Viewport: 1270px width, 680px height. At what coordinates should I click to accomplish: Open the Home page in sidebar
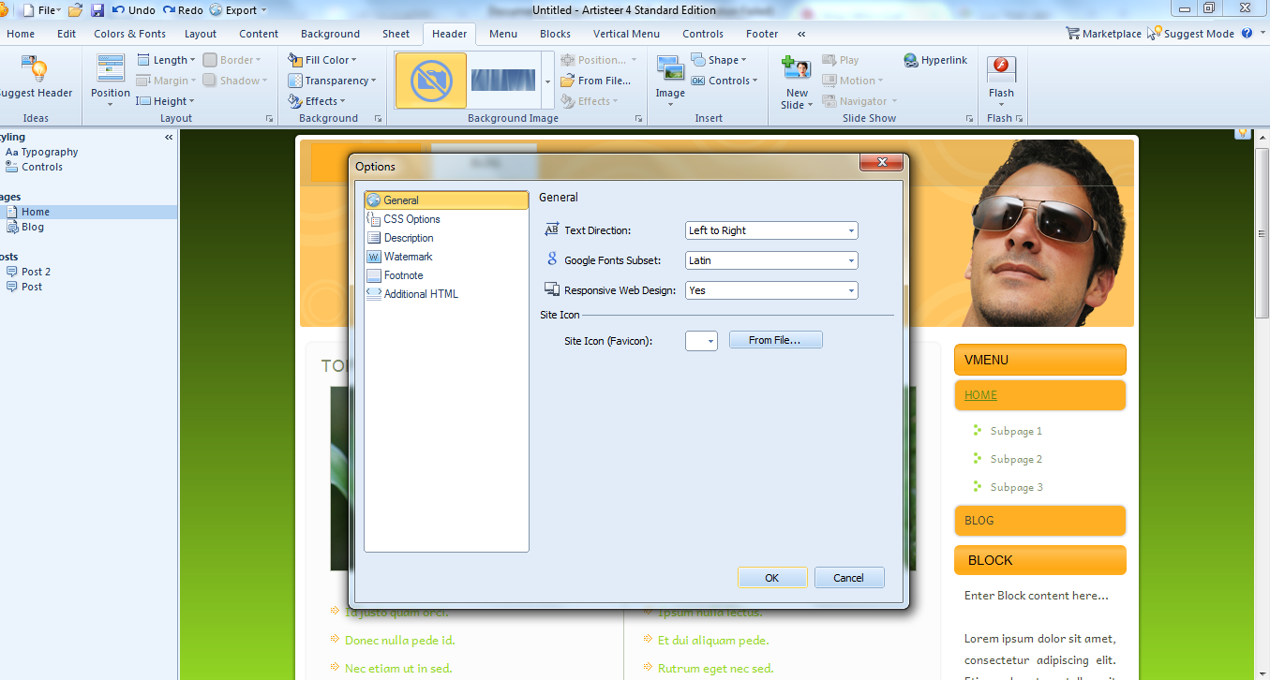click(89, 212)
